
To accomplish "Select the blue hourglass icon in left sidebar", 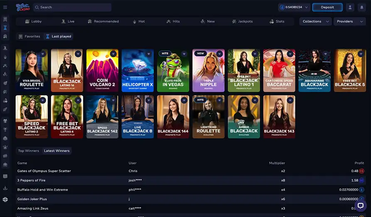I will pyautogui.click(x=5, y=28).
